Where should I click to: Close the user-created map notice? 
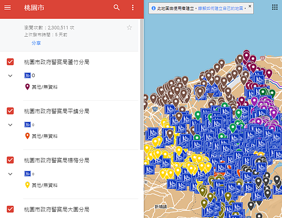250,6
